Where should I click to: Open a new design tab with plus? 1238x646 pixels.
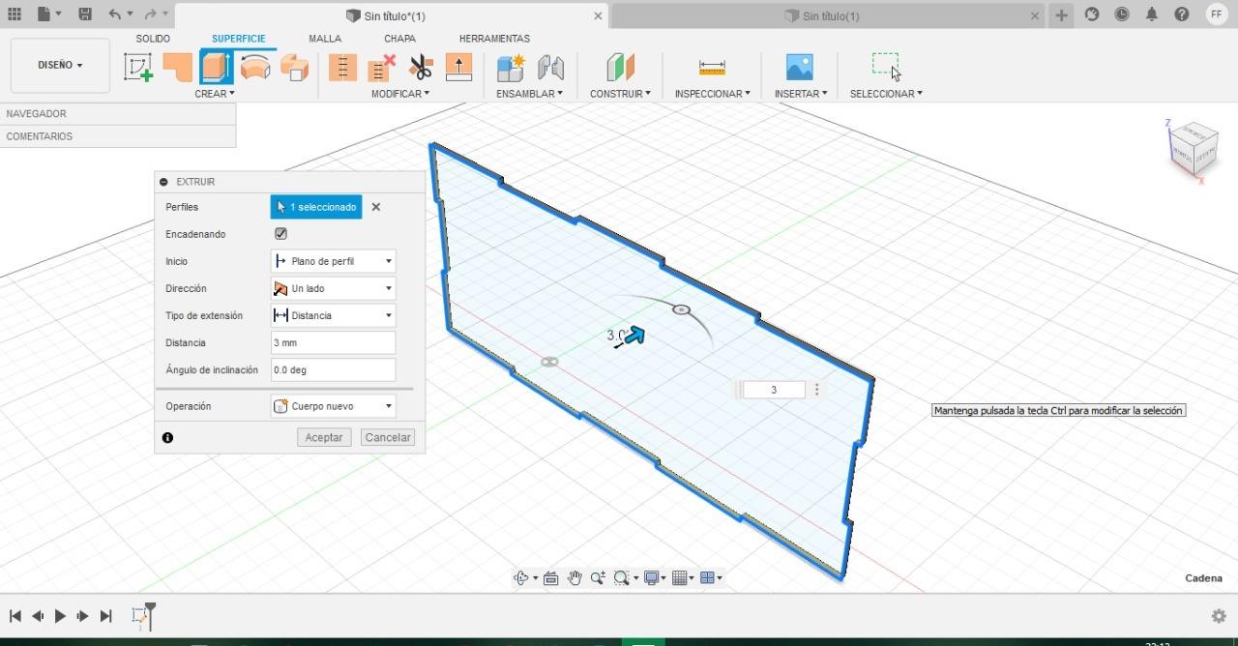(1062, 15)
